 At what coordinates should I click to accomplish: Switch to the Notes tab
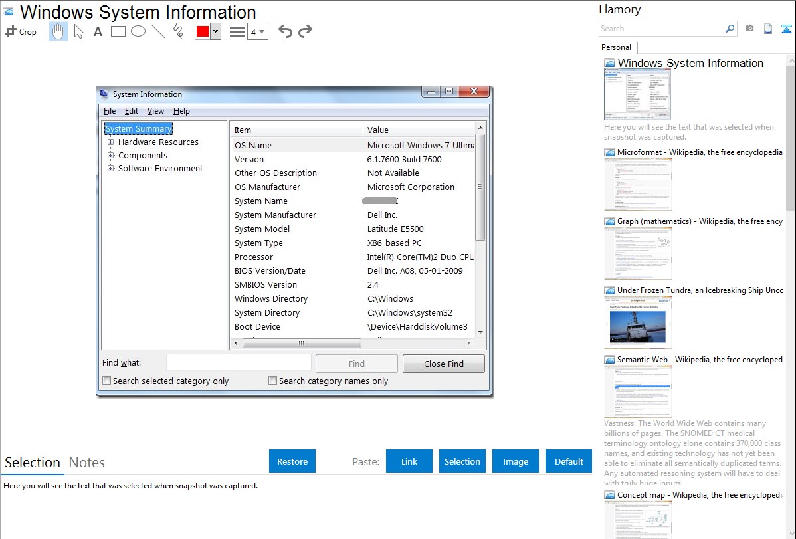tap(87, 463)
